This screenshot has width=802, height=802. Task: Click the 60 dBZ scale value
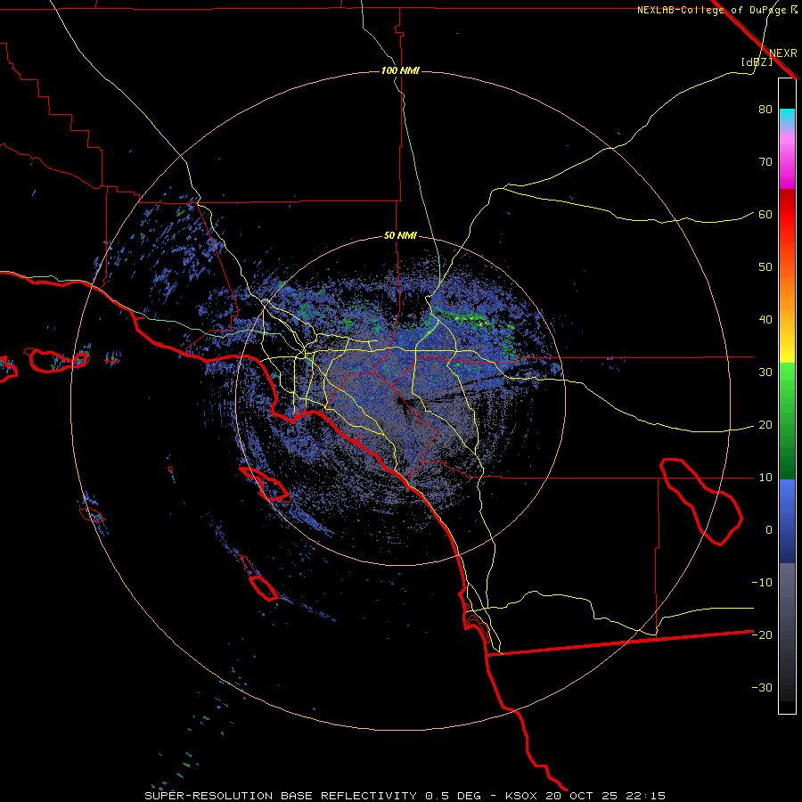[x=765, y=214]
